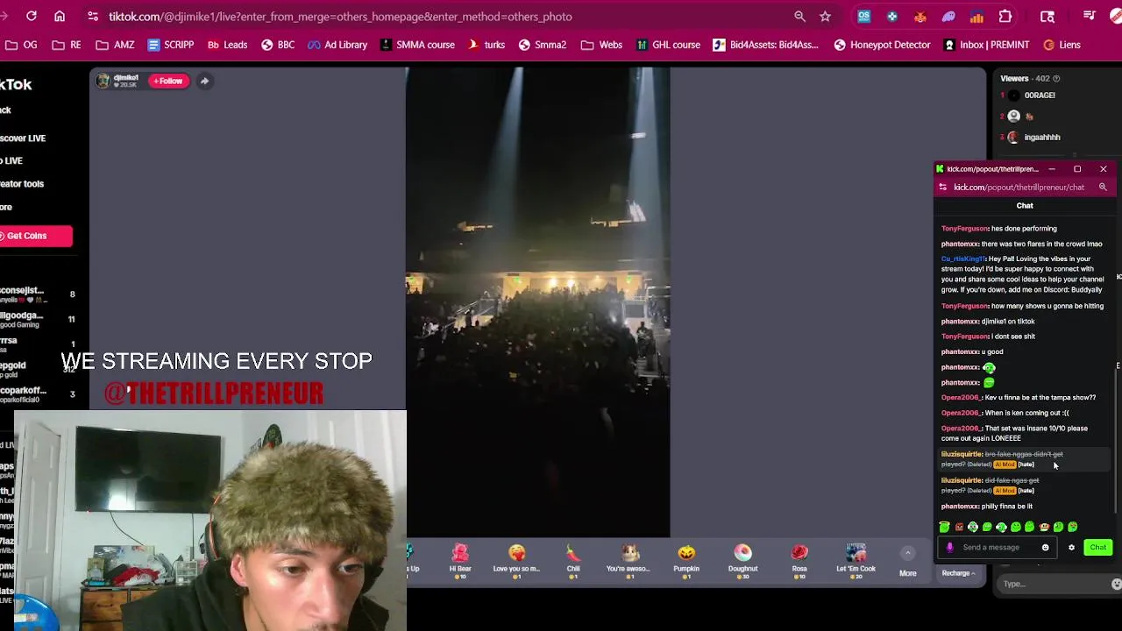This screenshot has height=631, width=1122.
Task: Zoom the Kick popout page with magnifier icon
Action: tap(1103, 187)
